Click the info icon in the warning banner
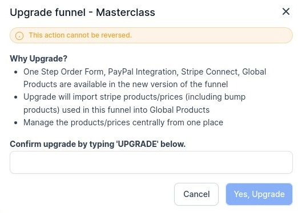This screenshot has height=213, width=298. (19, 35)
